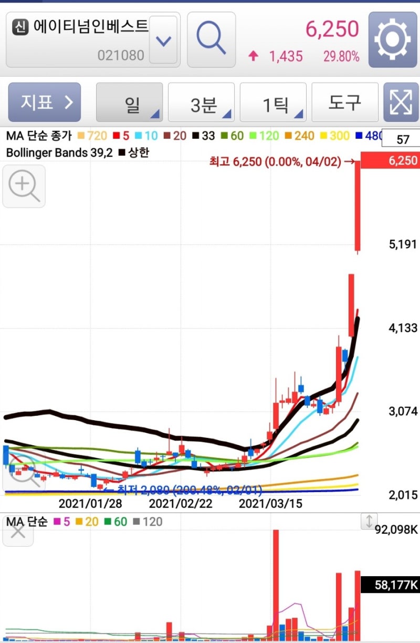
Task: Toggle the volume MA 120 gray legend
Action: [x=148, y=522]
